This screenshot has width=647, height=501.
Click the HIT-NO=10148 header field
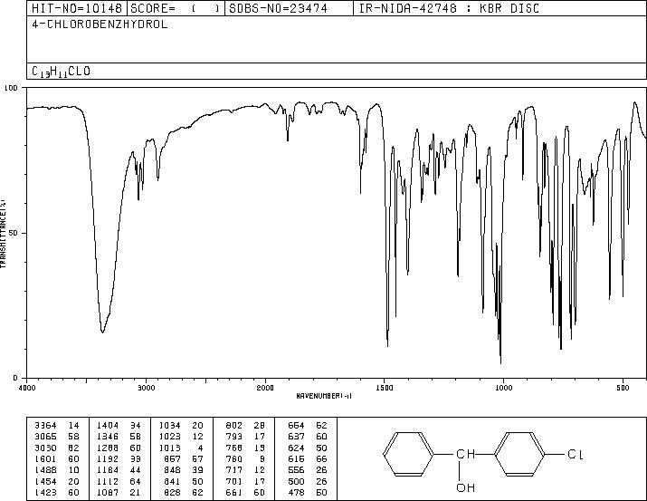(77, 8)
